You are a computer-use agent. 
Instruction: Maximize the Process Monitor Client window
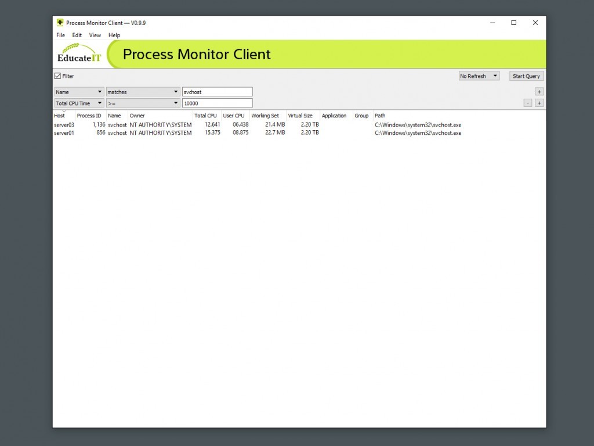[x=513, y=23]
